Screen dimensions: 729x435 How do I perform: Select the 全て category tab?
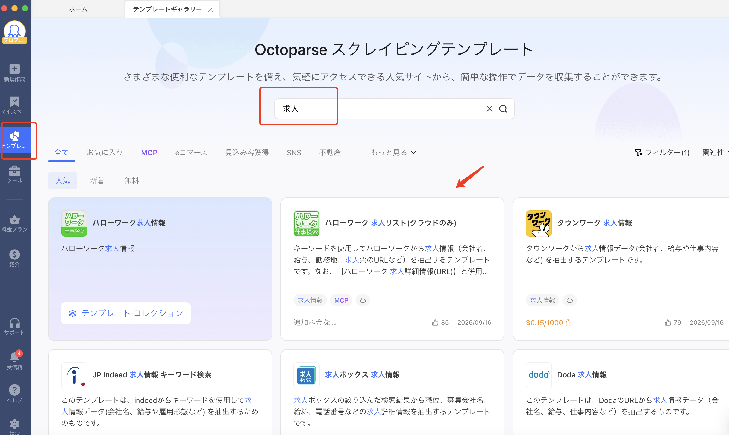(61, 152)
